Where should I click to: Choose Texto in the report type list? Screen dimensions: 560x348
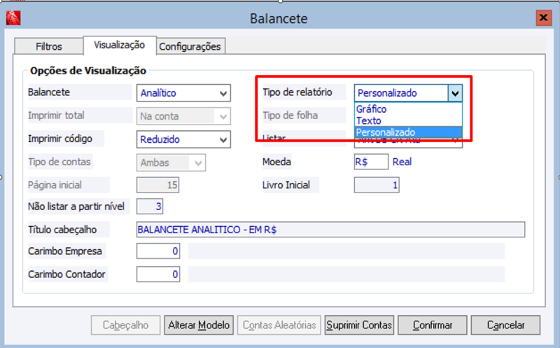pos(408,120)
